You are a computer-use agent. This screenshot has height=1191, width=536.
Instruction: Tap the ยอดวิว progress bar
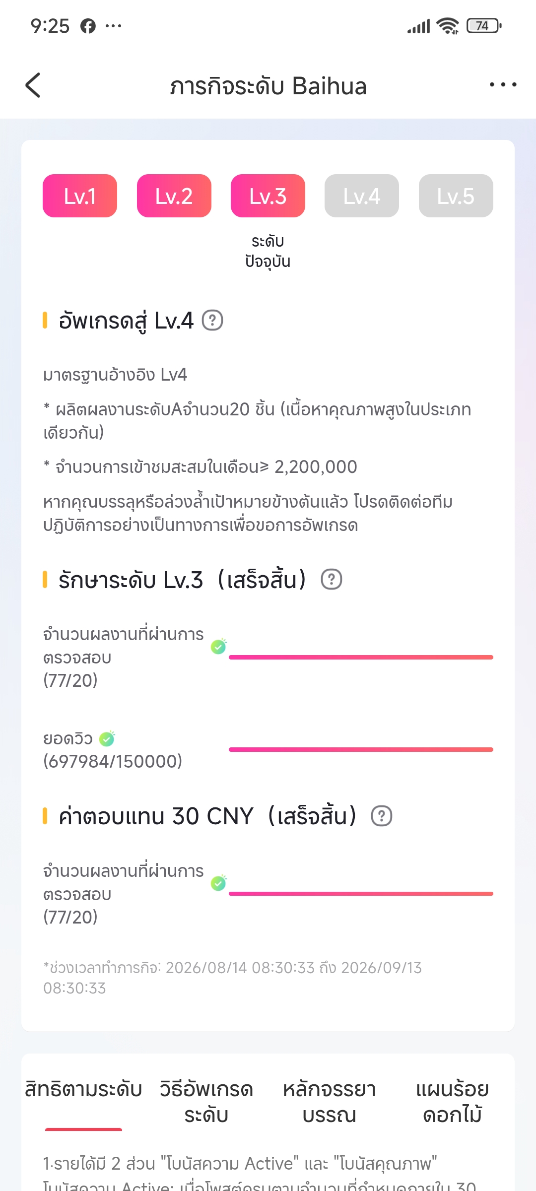click(361, 749)
